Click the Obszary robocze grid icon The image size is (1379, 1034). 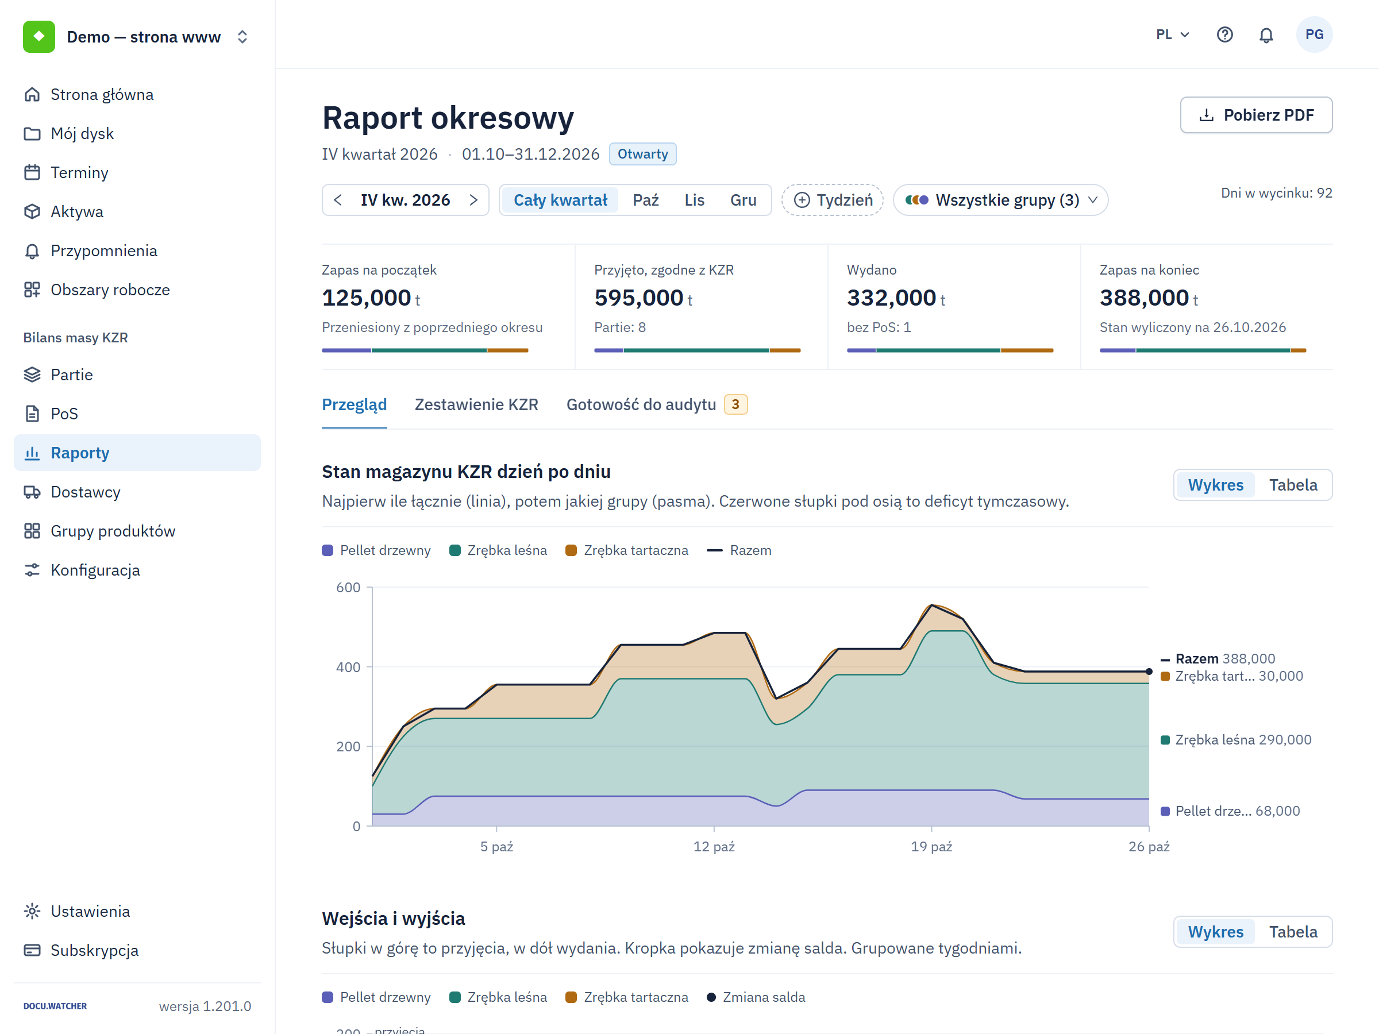pos(32,290)
